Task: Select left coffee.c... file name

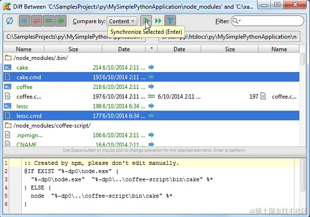Action: [x=28, y=97]
